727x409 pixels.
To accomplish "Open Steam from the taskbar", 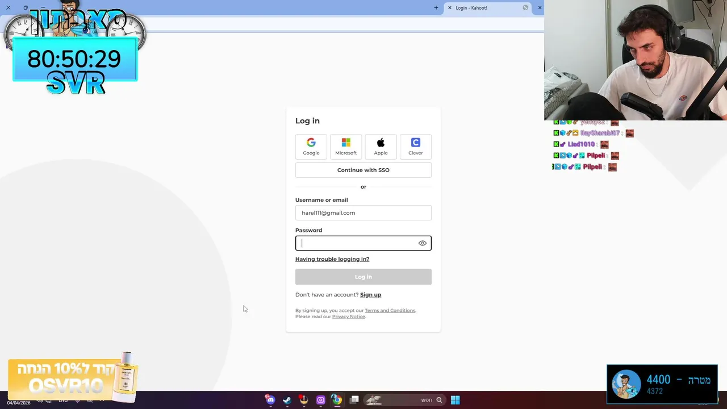I will click(x=287, y=400).
